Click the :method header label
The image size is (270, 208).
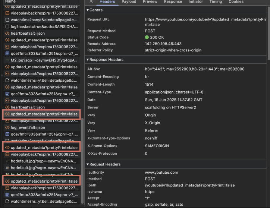[x=94, y=179]
